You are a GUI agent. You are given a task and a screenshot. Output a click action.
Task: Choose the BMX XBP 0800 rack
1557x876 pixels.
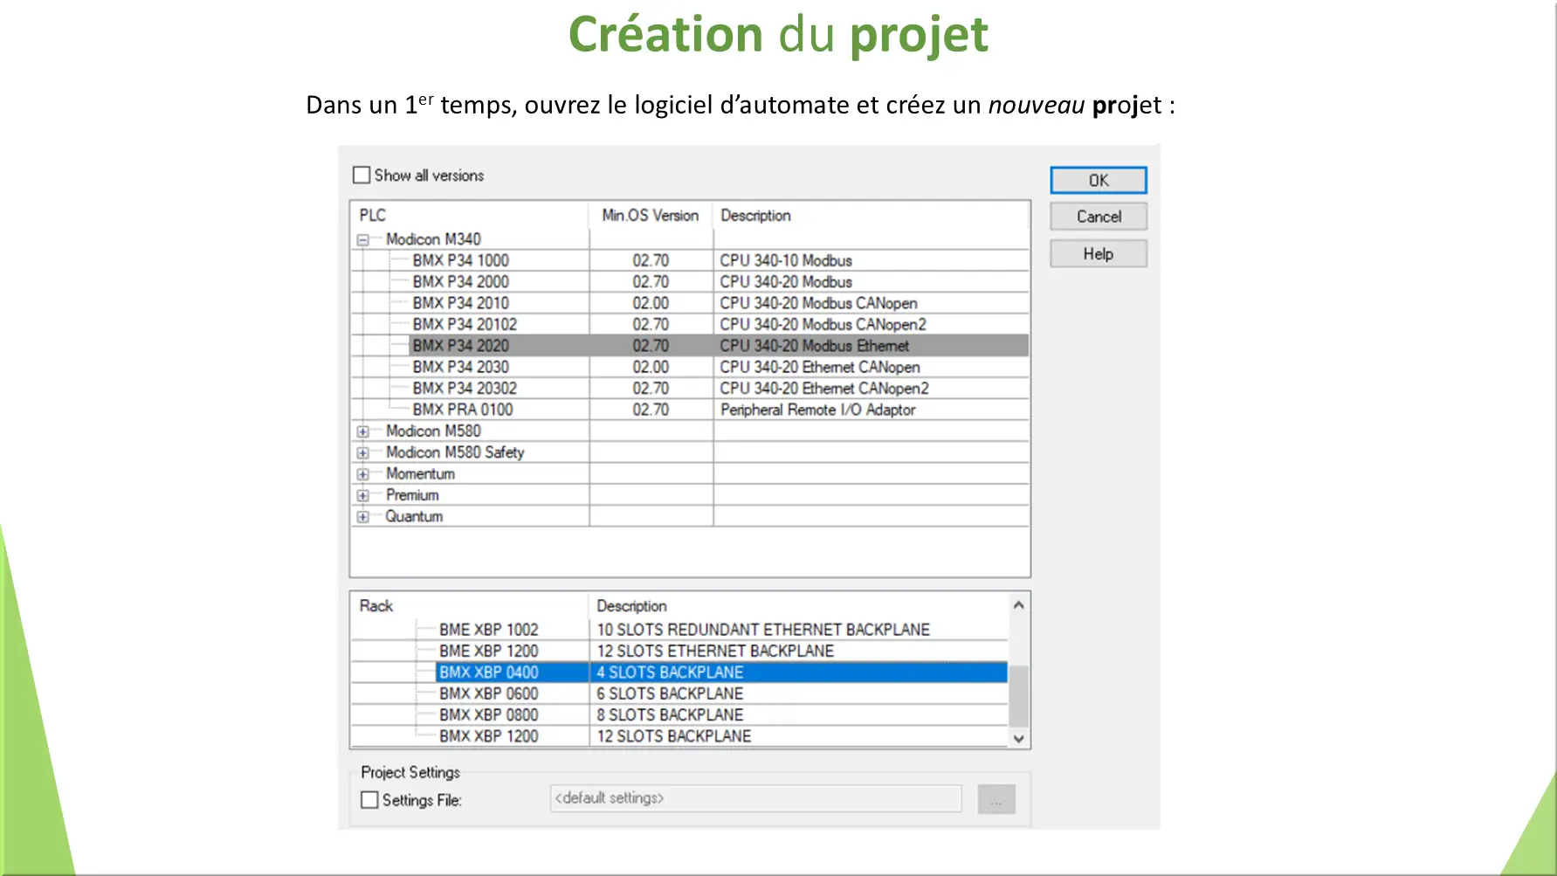488,714
